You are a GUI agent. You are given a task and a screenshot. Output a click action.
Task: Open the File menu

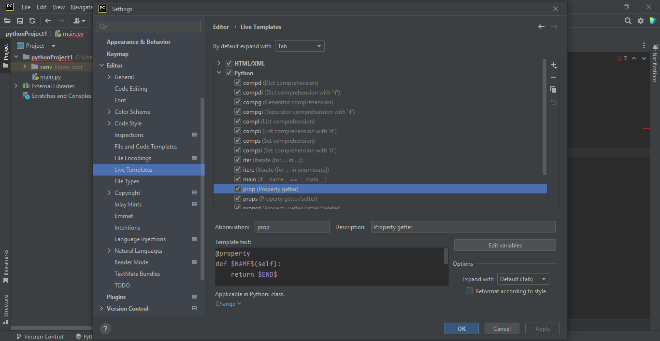[26, 7]
